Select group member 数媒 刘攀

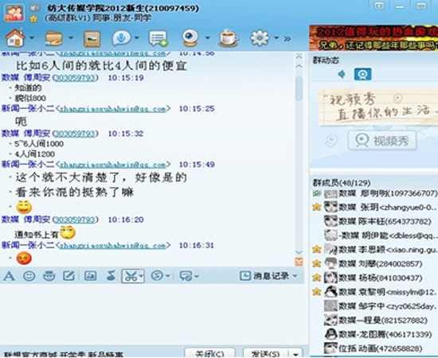(380, 263)
